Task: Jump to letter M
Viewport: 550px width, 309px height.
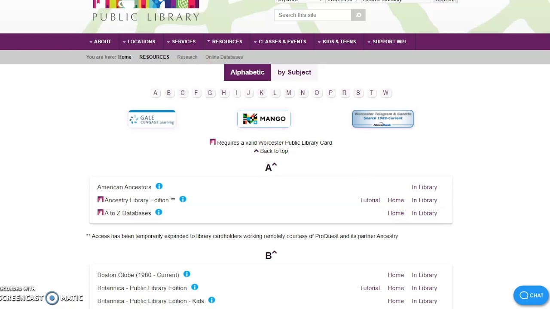Action: click(289, 93)
